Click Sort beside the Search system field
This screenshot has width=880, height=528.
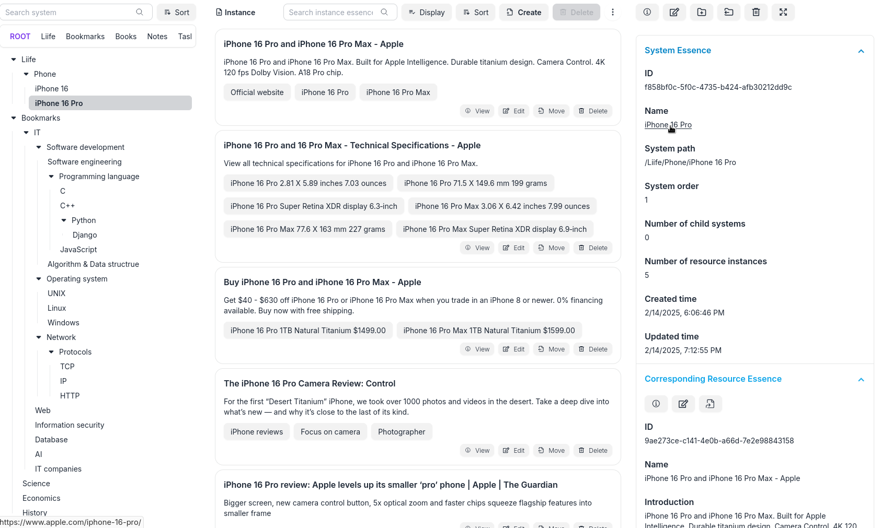(x=177, y=12)
